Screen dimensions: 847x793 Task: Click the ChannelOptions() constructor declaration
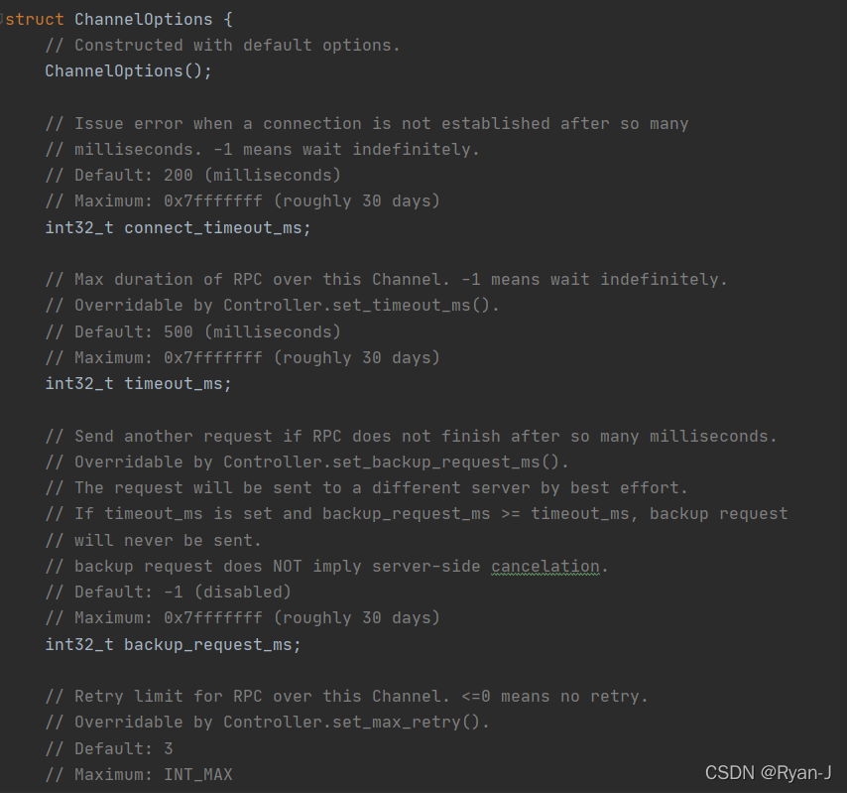[x=129, y=71]
